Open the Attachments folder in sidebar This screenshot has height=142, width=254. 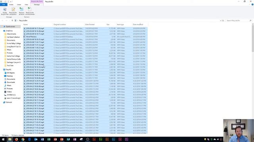click(12, 34)
